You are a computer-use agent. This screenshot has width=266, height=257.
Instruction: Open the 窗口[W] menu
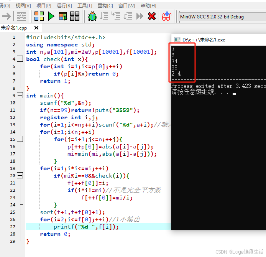point(126,6)
